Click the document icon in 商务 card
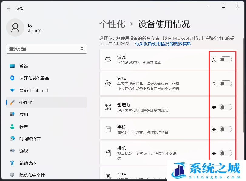 tap(108, 177)
